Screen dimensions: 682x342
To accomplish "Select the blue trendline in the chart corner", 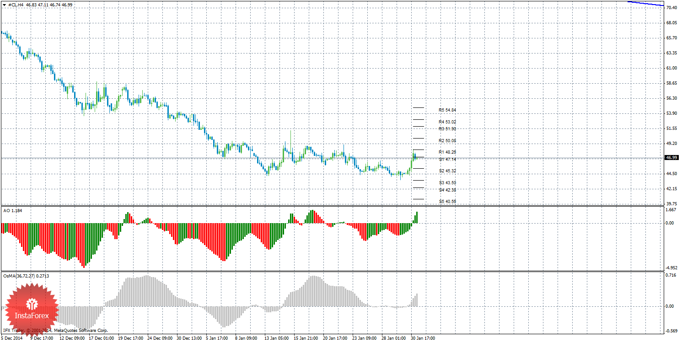I will coord(645,4).
